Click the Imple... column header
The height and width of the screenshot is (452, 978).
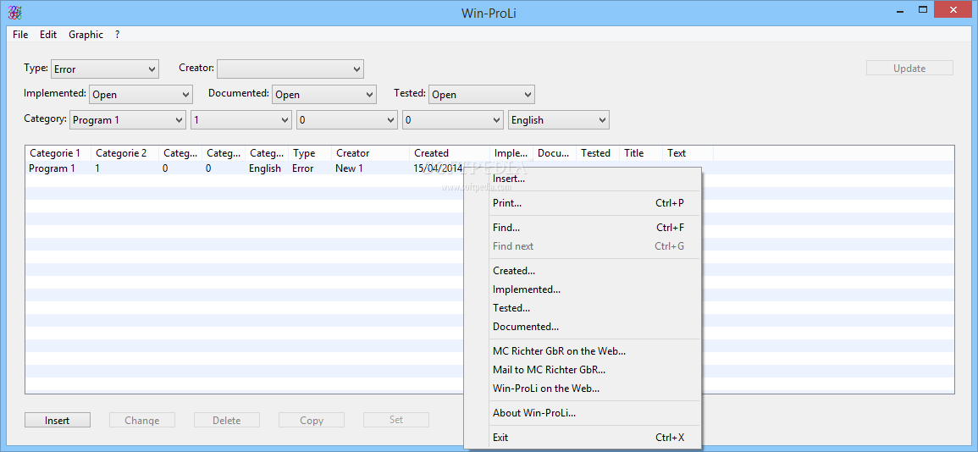511,153
